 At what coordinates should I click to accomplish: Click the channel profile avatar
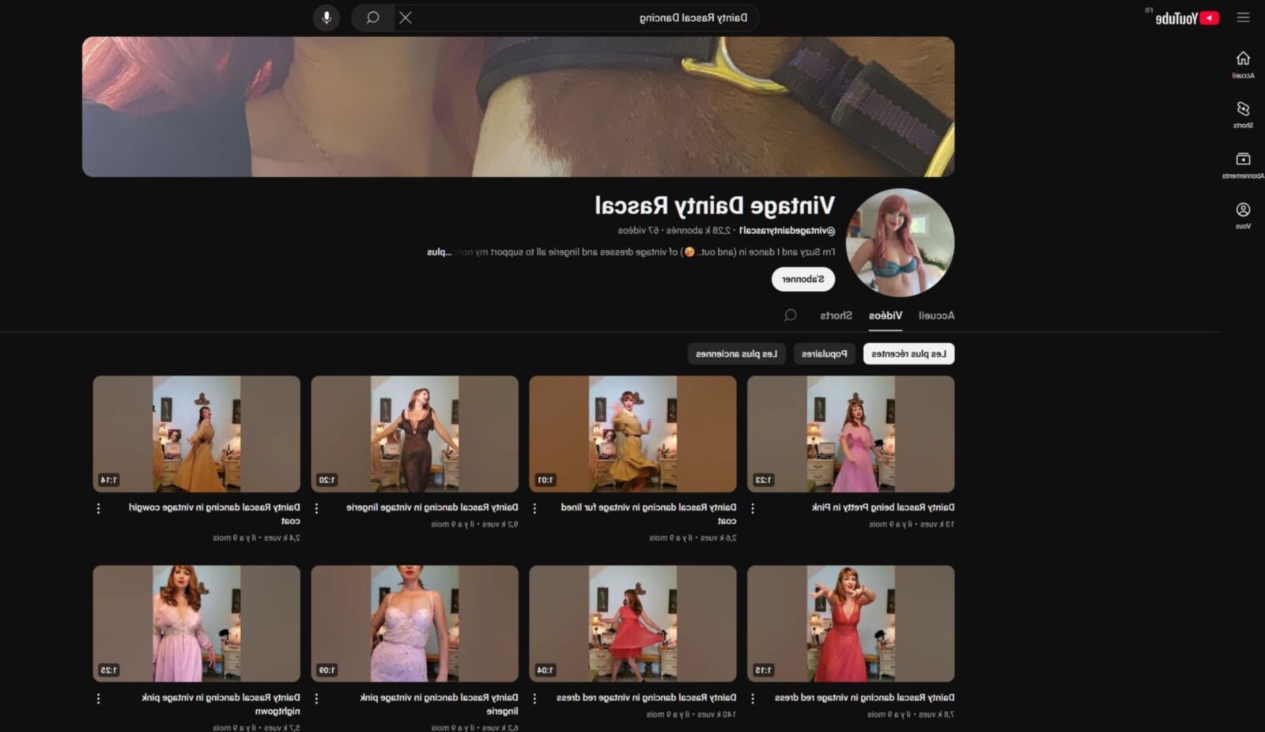pos(900,243)
